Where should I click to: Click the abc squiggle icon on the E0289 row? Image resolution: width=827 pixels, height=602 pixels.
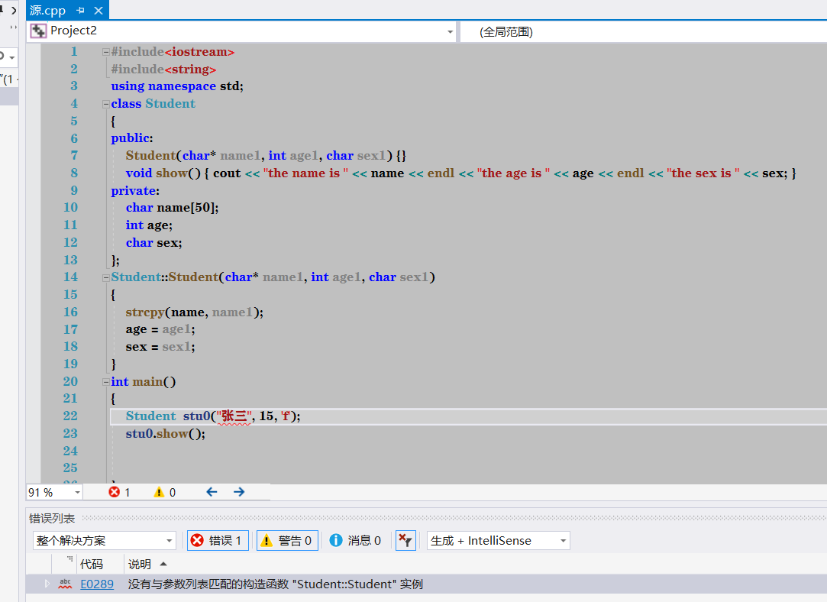point(65,584)
